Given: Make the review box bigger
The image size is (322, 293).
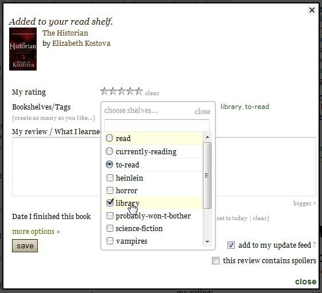Looking at the screenshot, I should pos(305,204).
